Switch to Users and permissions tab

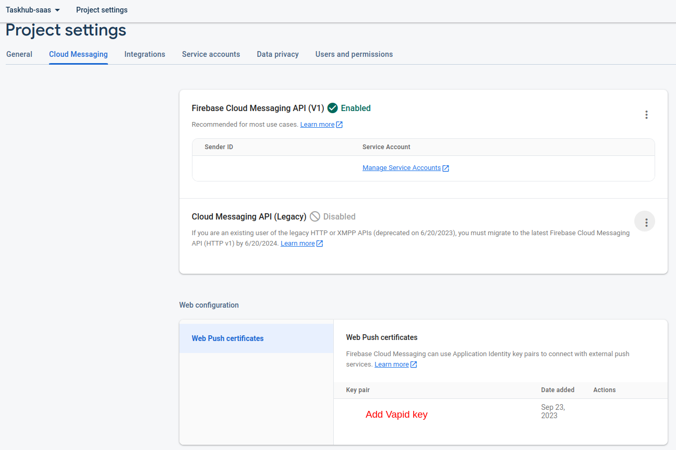point(354,54)
